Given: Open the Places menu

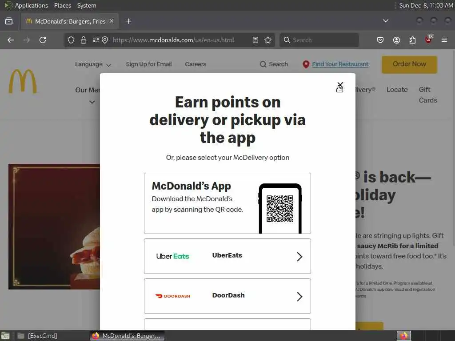Looking at the screenshot, I should pos(63,5).
